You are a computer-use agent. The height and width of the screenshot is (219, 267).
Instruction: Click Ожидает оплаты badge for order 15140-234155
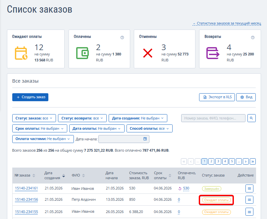coord(216,212)
